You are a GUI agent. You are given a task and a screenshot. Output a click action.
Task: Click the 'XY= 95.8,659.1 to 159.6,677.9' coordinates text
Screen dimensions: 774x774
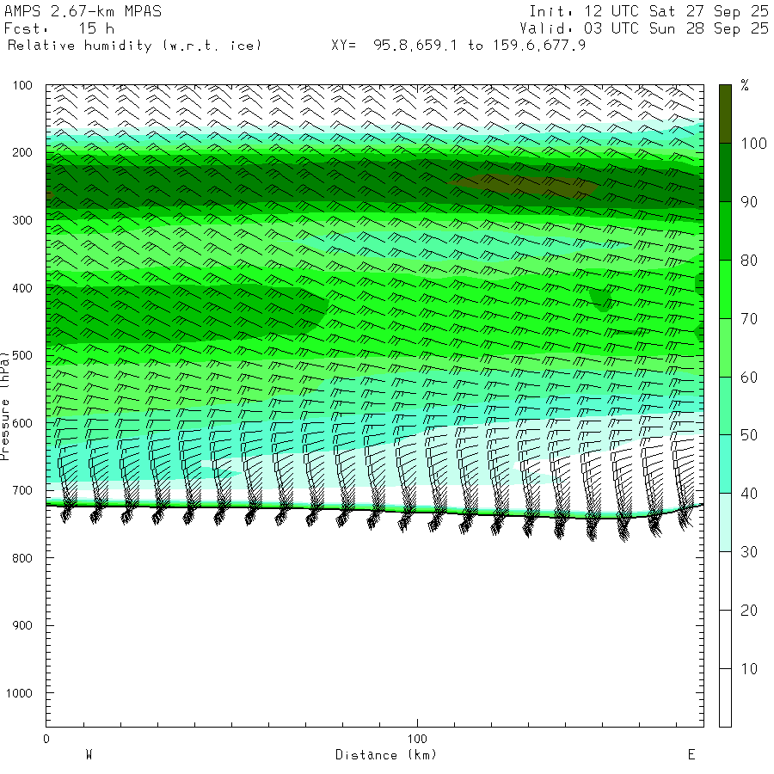458,46
